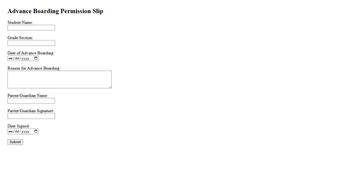Select year segment in Date of Advance Boarding
Image resolution: width=343 pixels, height=174 pixels.
pos(25,58)
